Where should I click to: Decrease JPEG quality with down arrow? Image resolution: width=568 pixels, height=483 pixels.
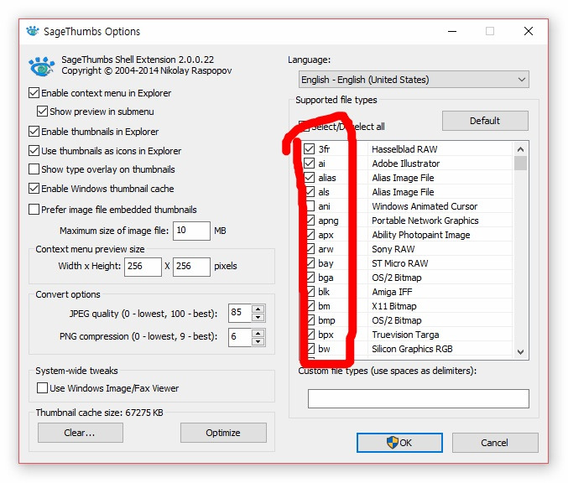(258, 318)
